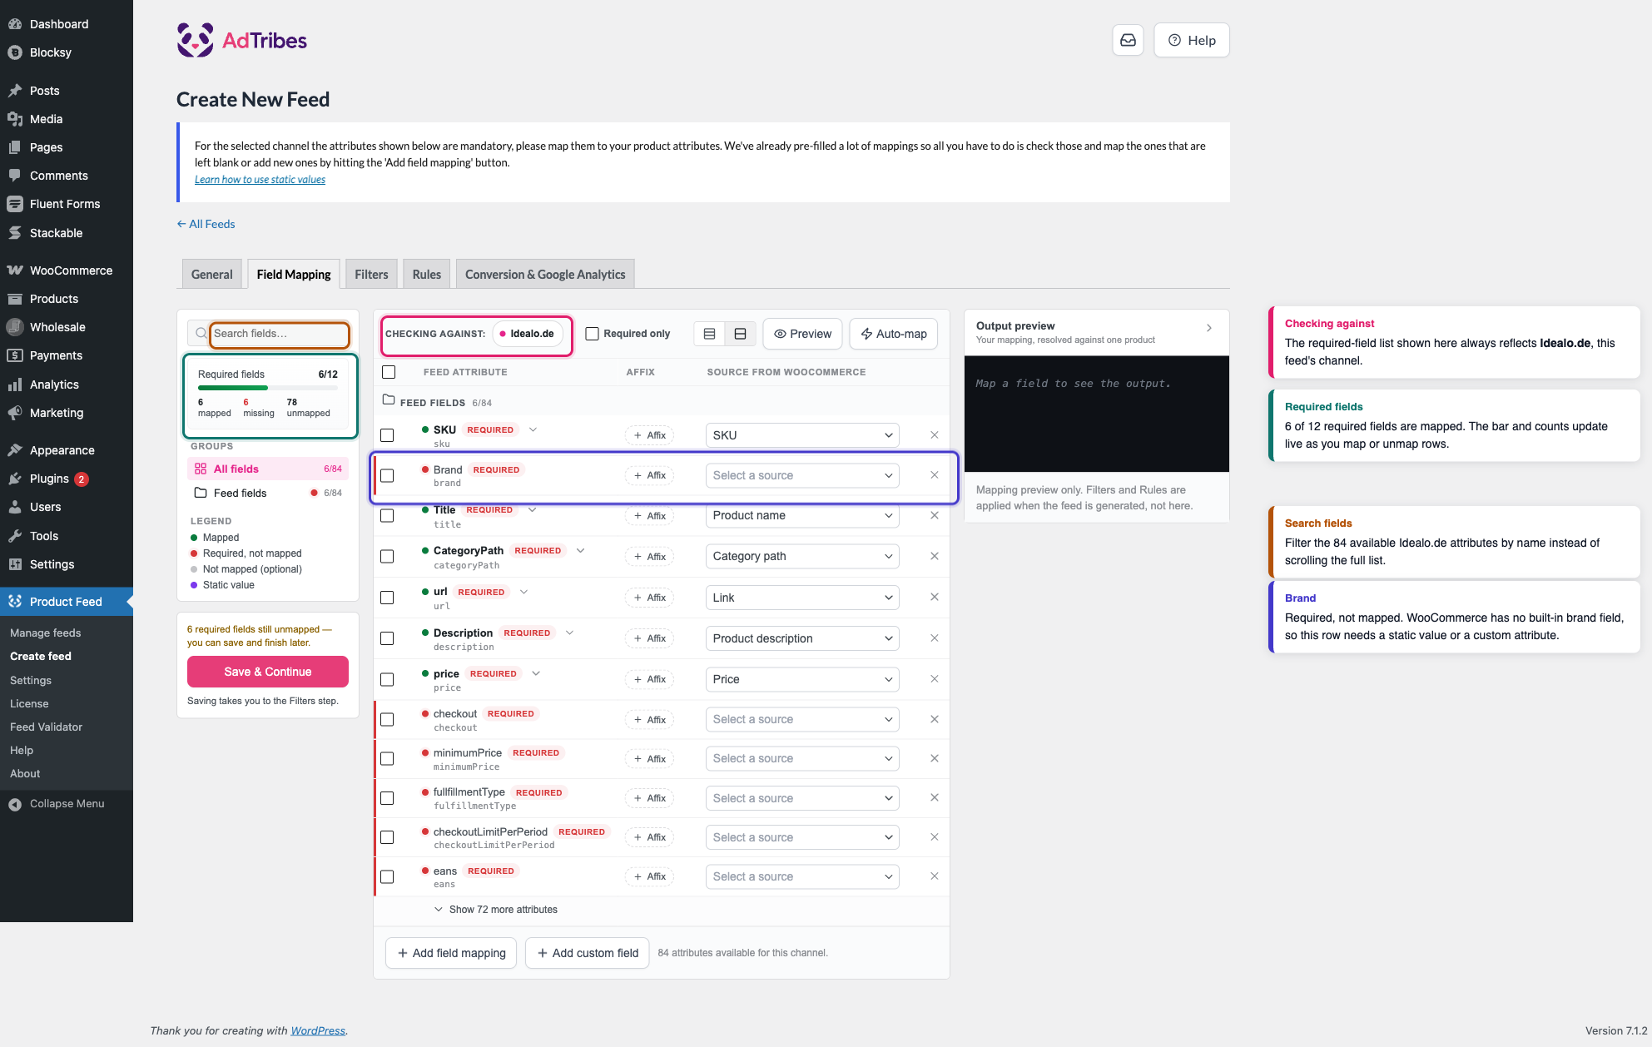Open Conversion & Google Analytics tab

(545, 274)
